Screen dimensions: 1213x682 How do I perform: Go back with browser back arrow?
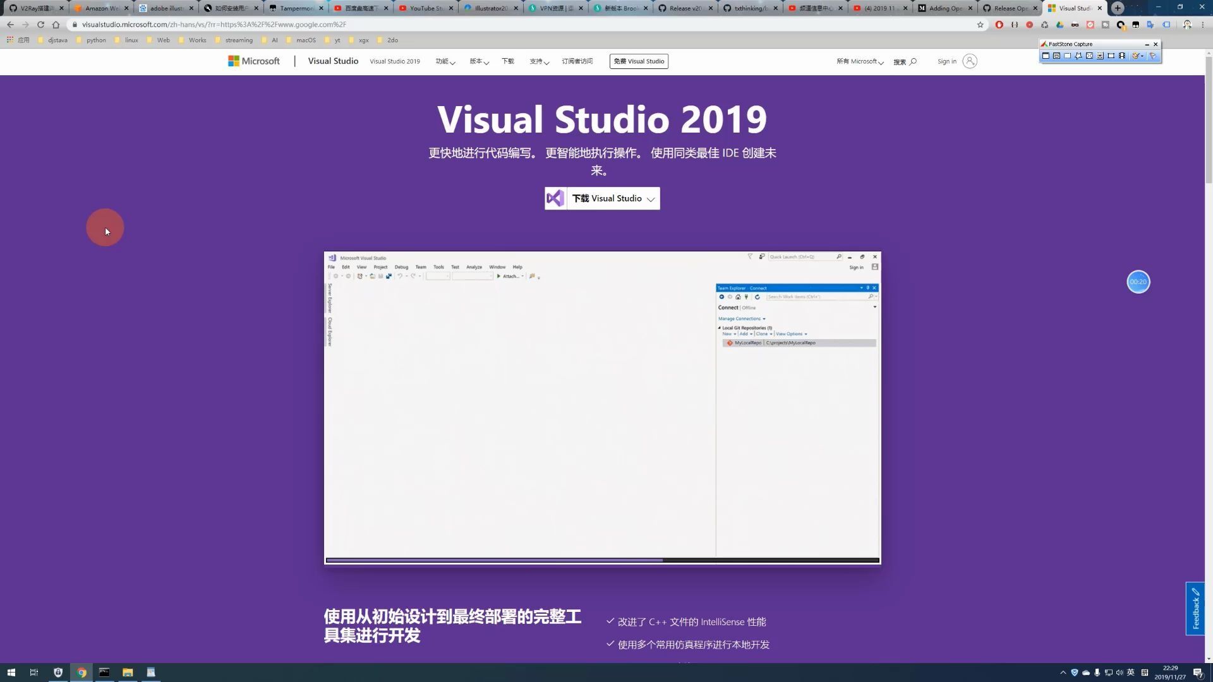(10, 25)
